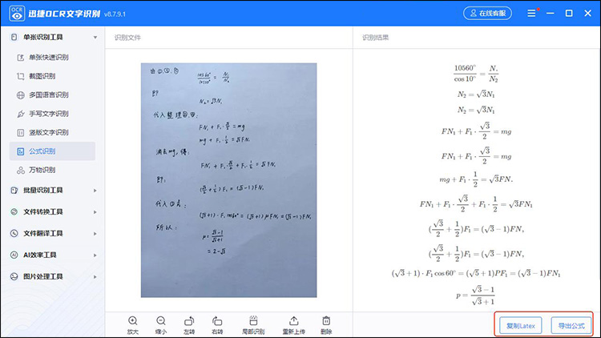Select 公式识别 in sidebar

click(53, 151)
